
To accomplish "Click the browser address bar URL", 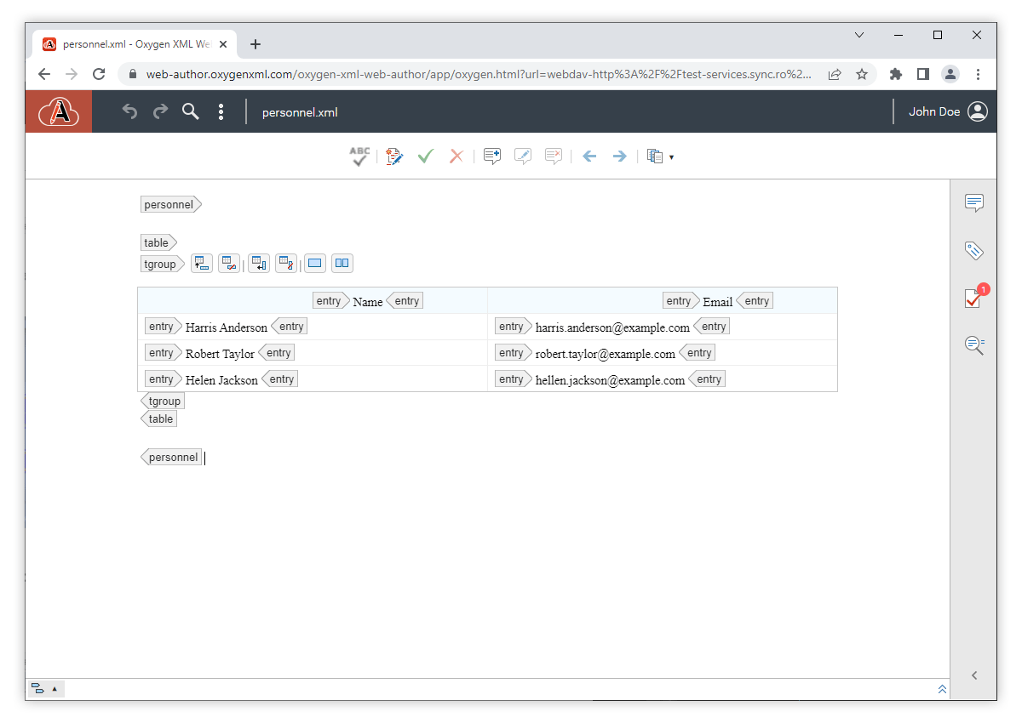I will pos(479,74).
